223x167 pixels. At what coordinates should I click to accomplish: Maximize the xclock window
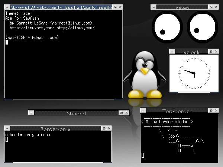click(x=211, y=52)
